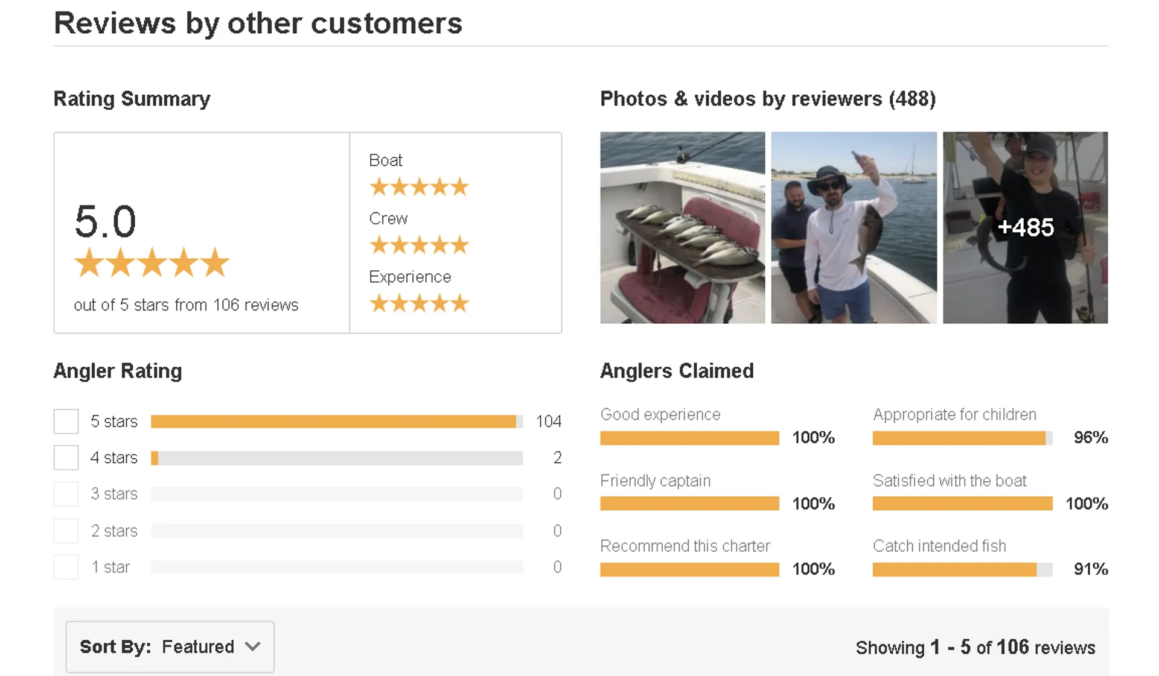Click the 'Good experience' label
The height and width of the screenshot is (676, 1159).
(x=660, y=414)
